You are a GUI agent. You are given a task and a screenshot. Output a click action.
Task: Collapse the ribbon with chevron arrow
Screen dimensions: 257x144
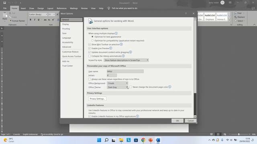coord(254,25)
